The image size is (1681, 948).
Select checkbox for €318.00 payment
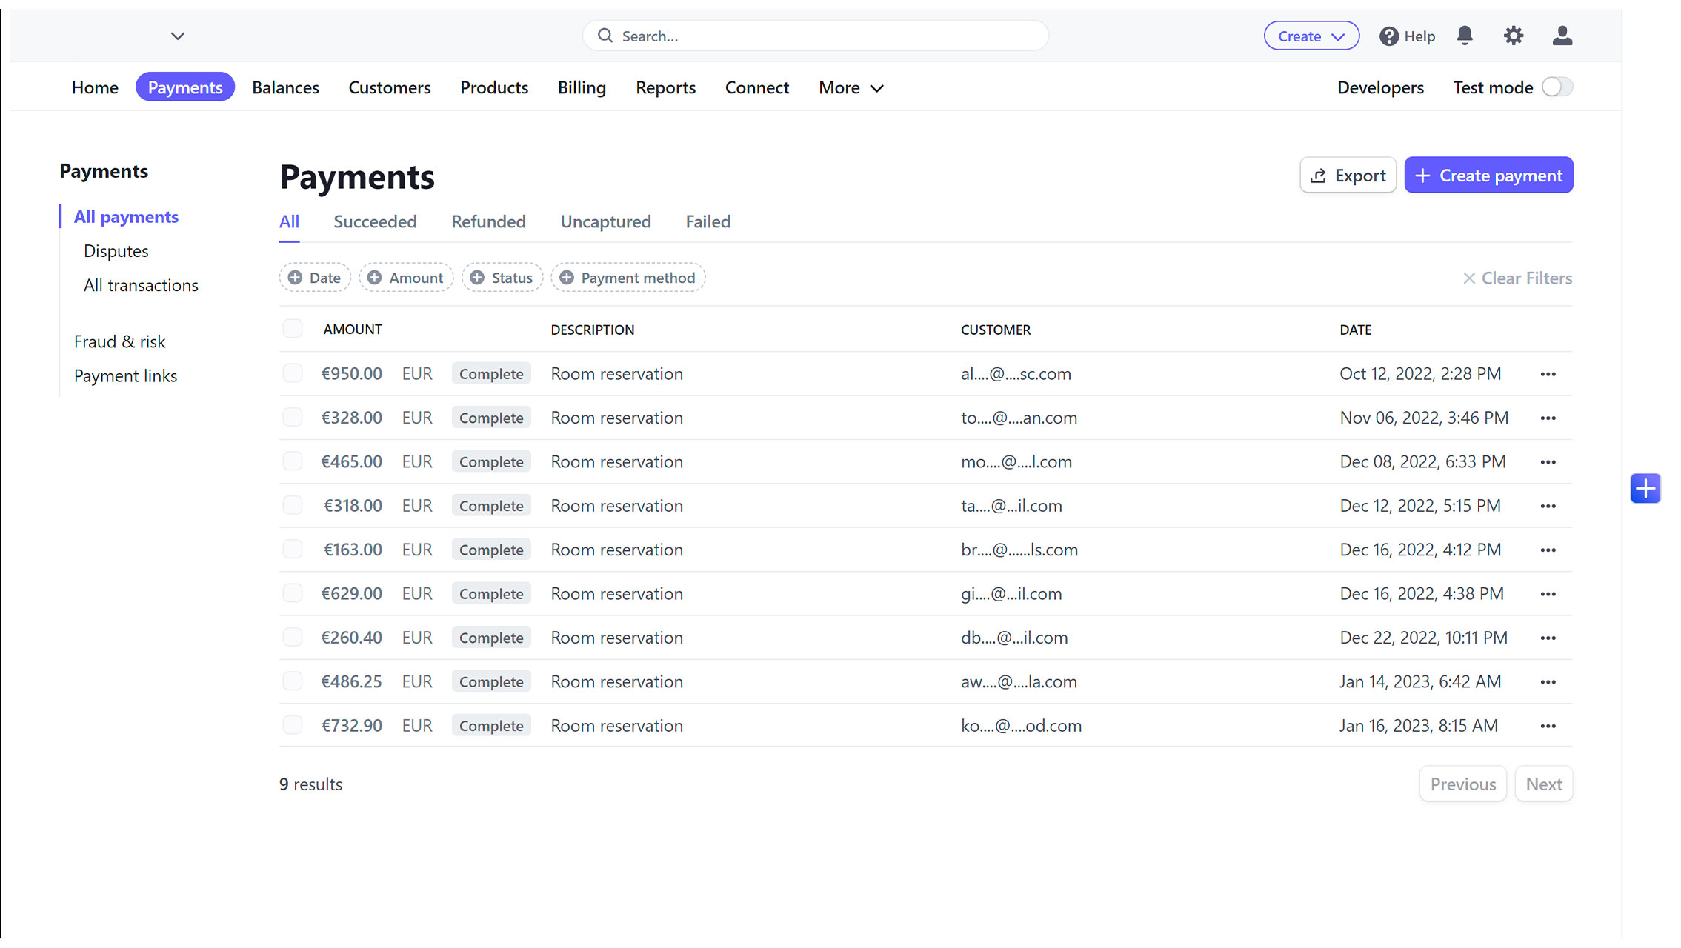pyautogui.click(x=293, y=505)
